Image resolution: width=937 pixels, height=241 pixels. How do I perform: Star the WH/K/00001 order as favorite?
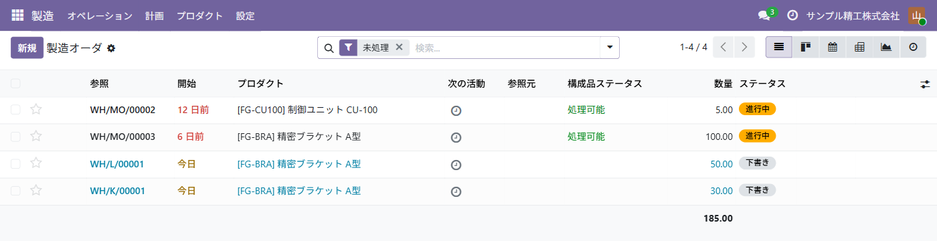[x=36, y=191]
